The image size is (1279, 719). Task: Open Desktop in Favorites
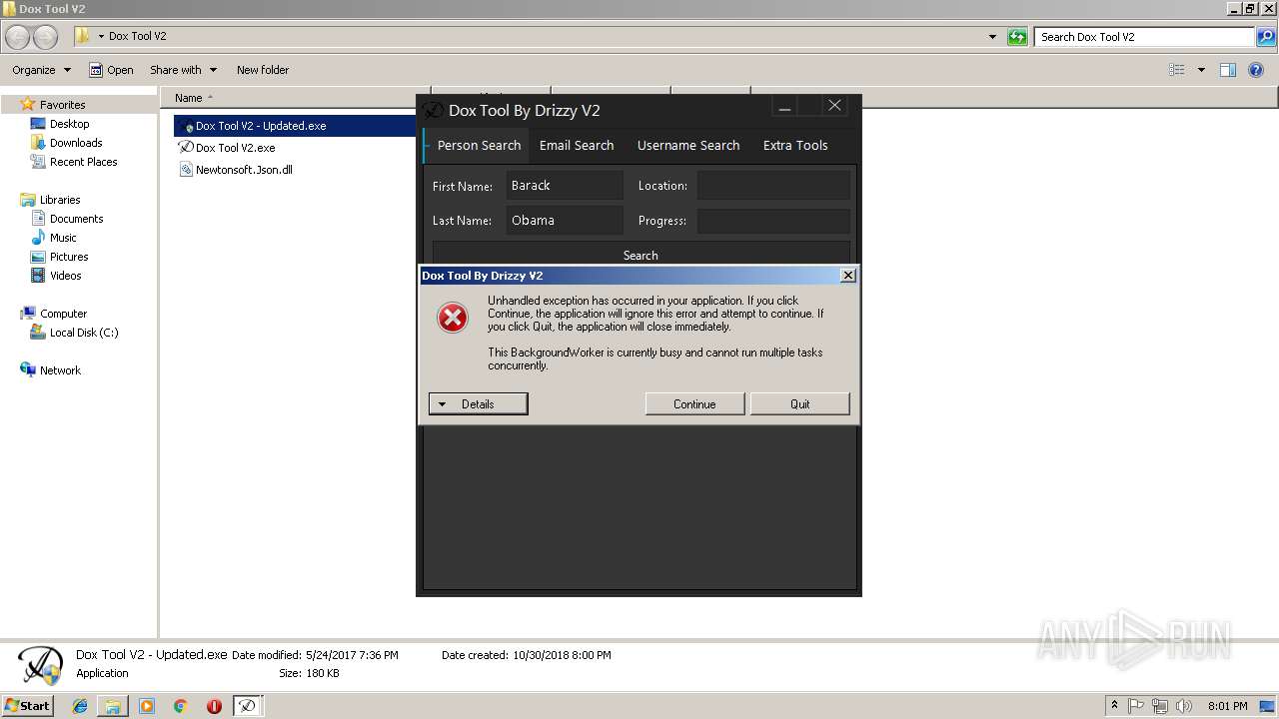click(69, 124)
